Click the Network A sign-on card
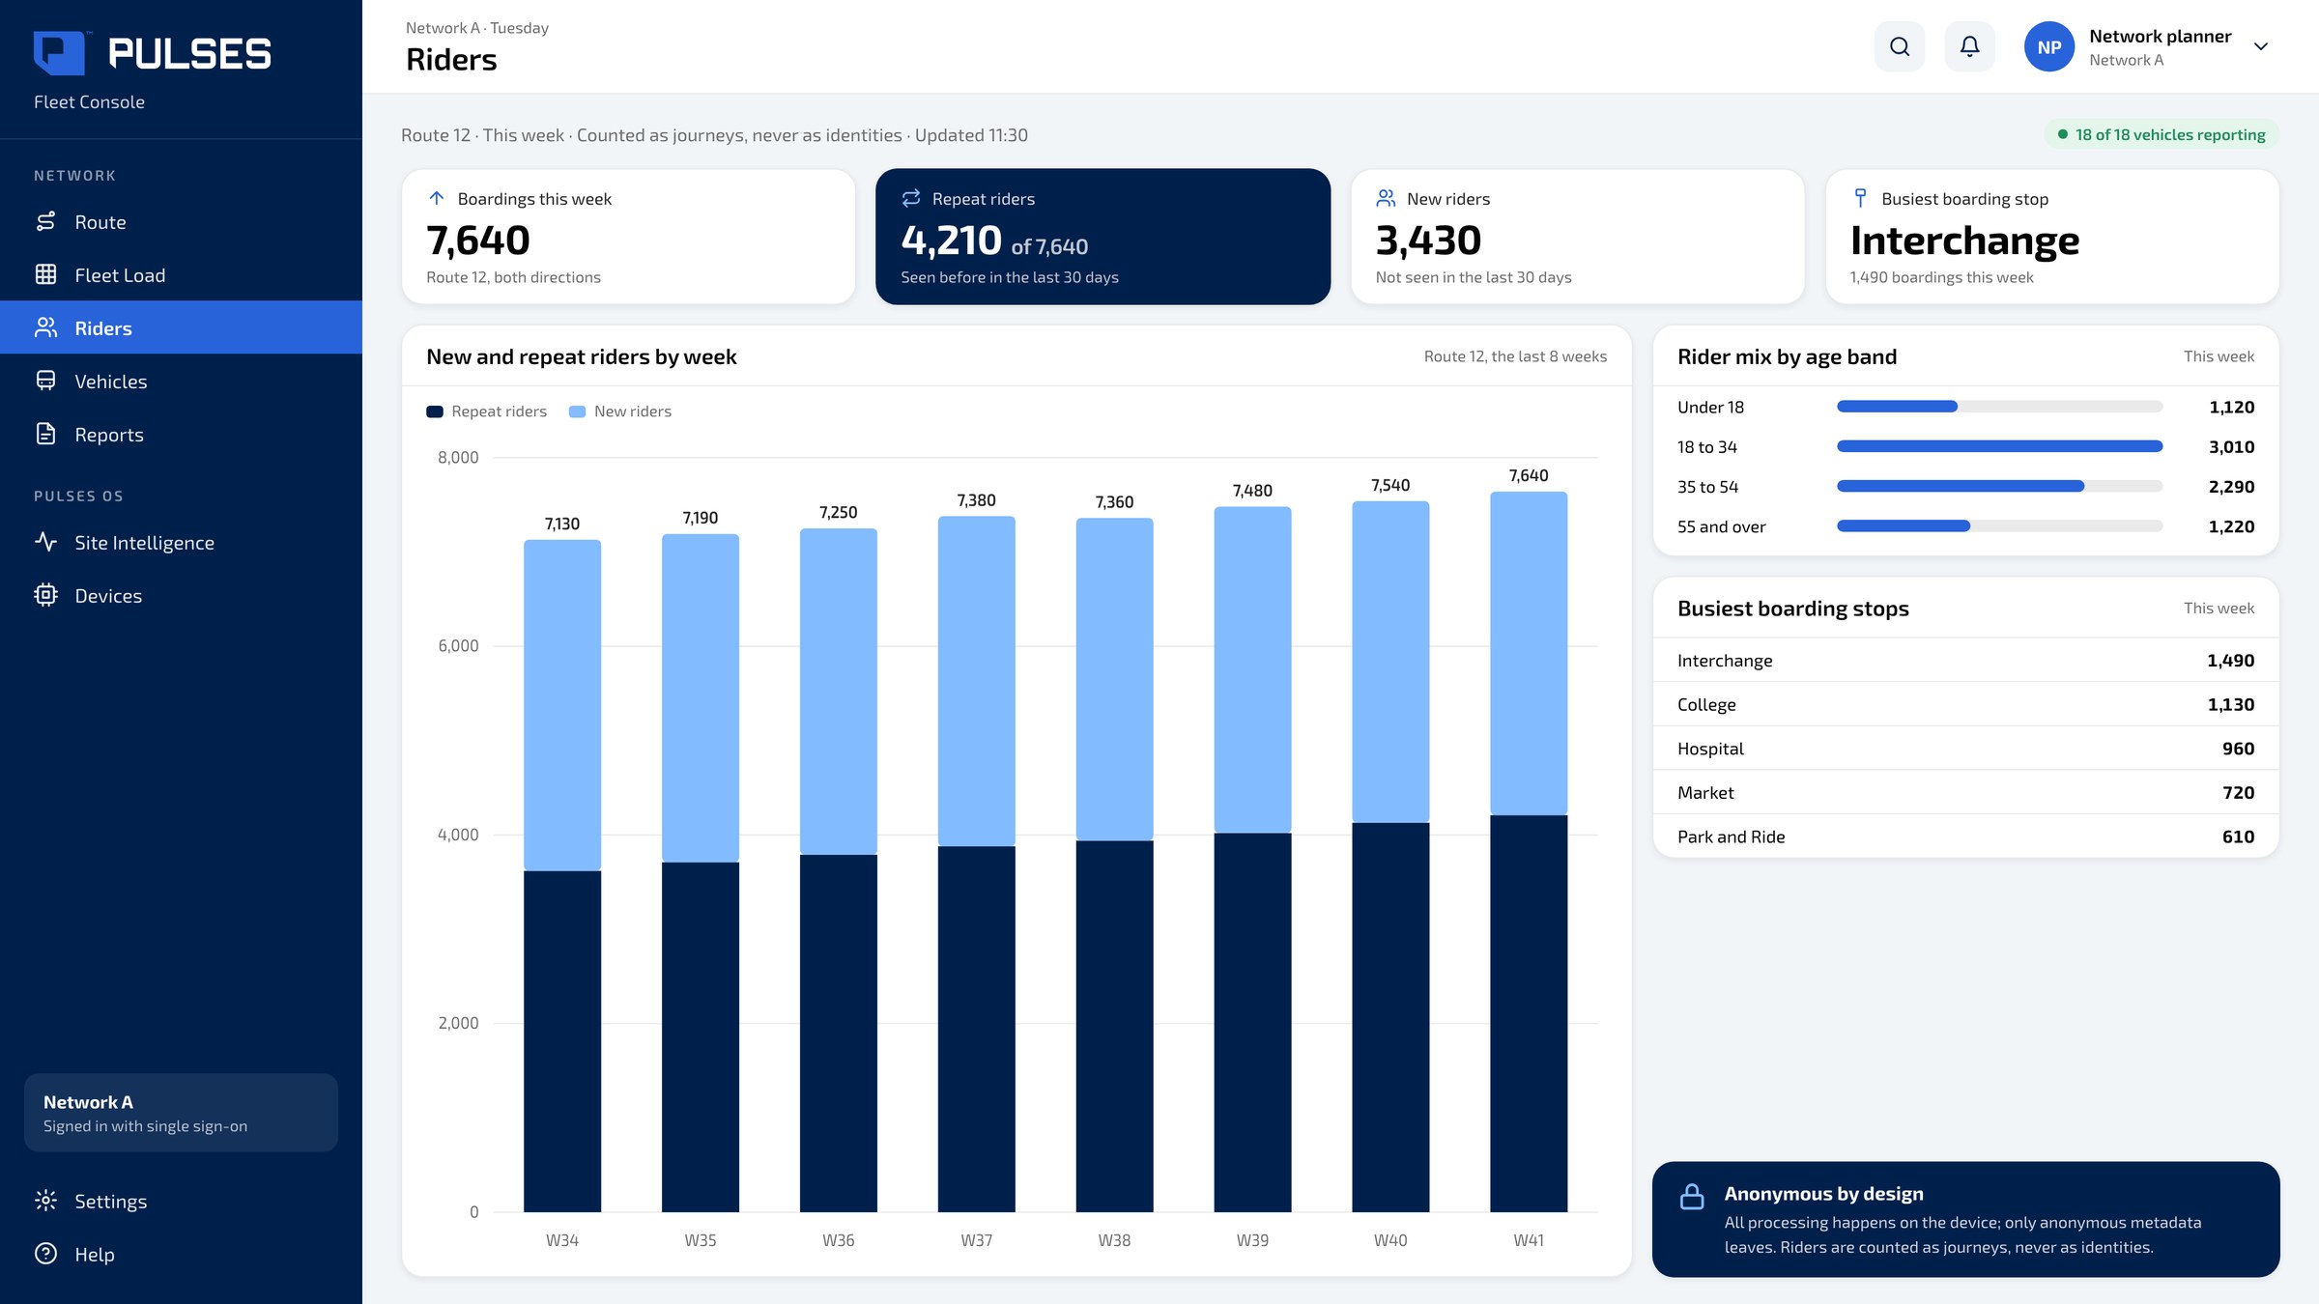 click(x=181, y=1113)
